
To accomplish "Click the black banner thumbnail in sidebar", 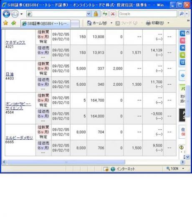I will 182,115.
